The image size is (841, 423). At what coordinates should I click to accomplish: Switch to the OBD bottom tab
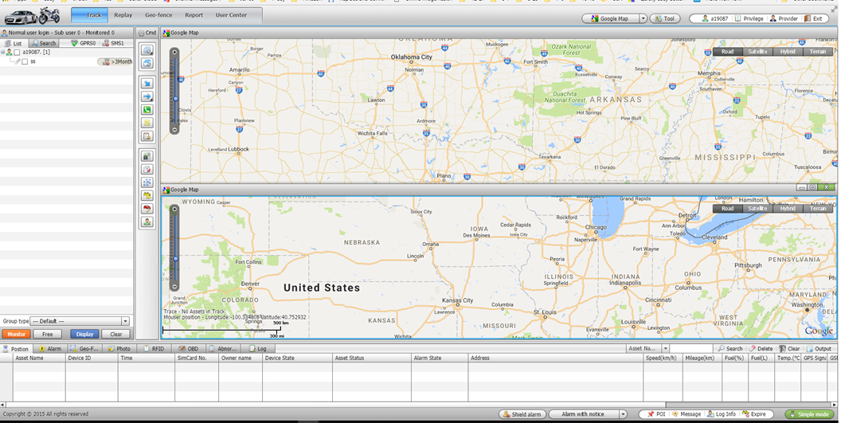(x=188, y=348)
